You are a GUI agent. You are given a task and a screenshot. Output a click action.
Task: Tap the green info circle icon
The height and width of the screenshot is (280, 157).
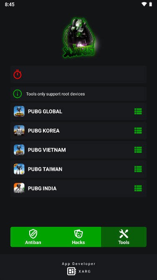click(x=17, y=94)
